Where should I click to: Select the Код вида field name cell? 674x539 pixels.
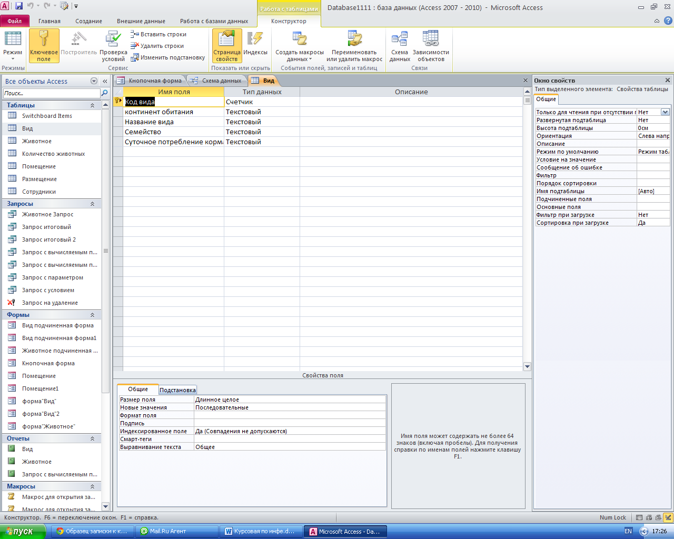tap(174, 102)
